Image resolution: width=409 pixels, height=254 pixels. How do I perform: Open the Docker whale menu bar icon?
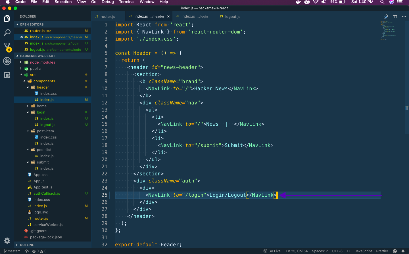coord(299,2)
